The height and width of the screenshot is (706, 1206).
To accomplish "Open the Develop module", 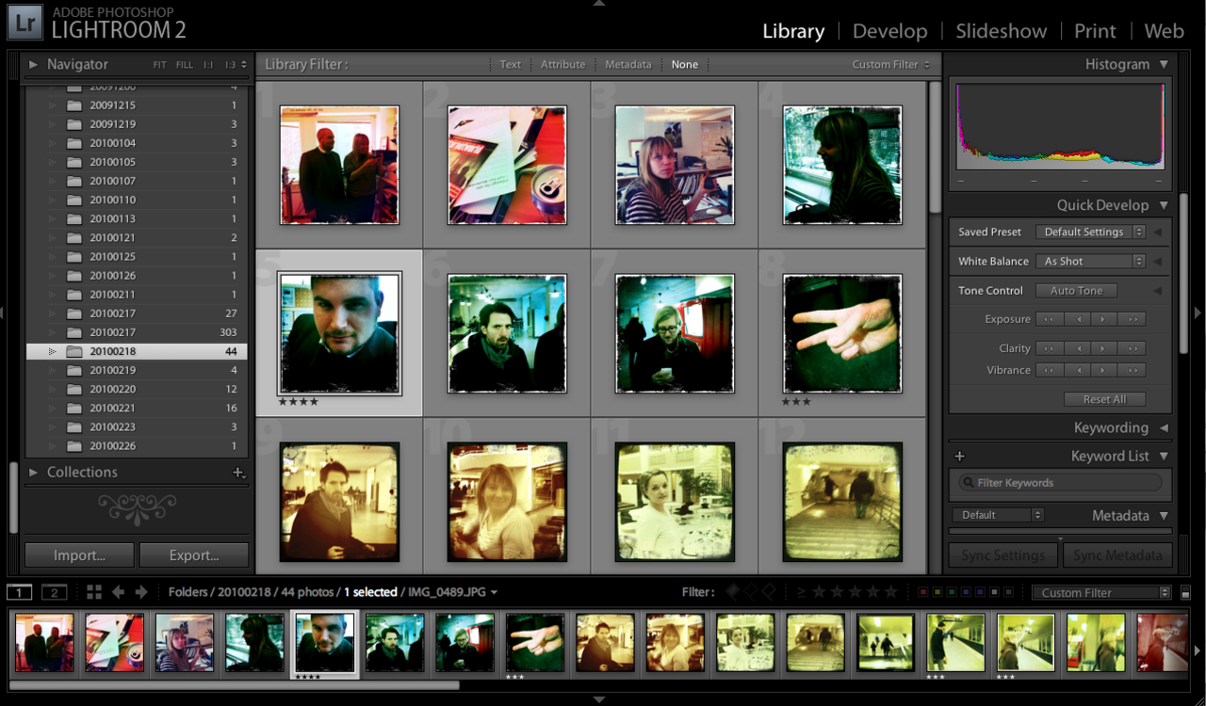I will (889, 31).
